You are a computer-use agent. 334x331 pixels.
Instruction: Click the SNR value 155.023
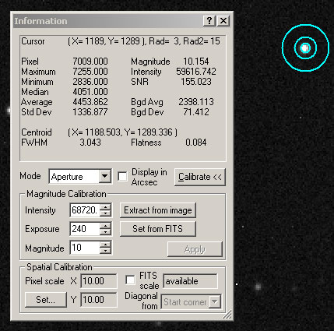[196, 82]
